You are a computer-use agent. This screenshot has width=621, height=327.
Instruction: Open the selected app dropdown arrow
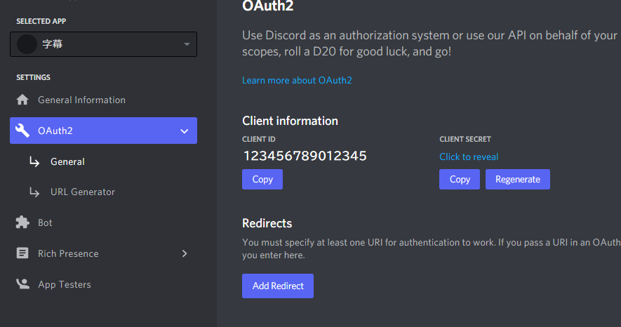tap(187, 44)
